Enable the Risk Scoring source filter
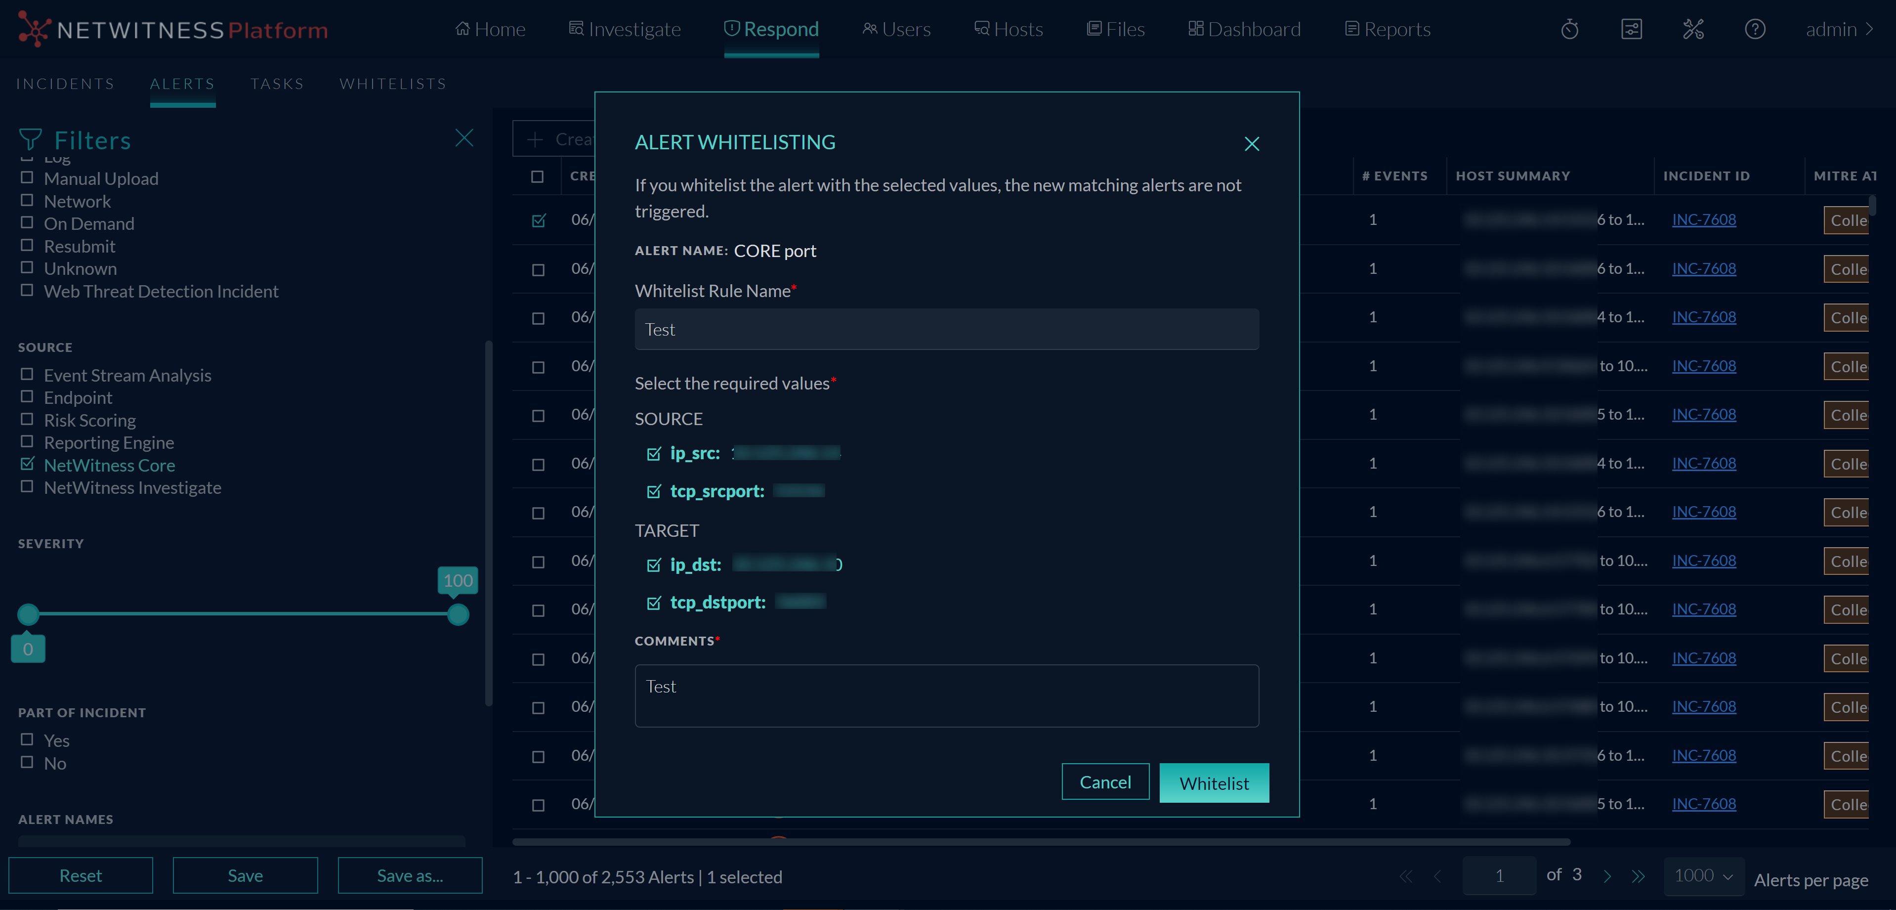The width and height of the screenshot is (1896, 910). point(27,420)
